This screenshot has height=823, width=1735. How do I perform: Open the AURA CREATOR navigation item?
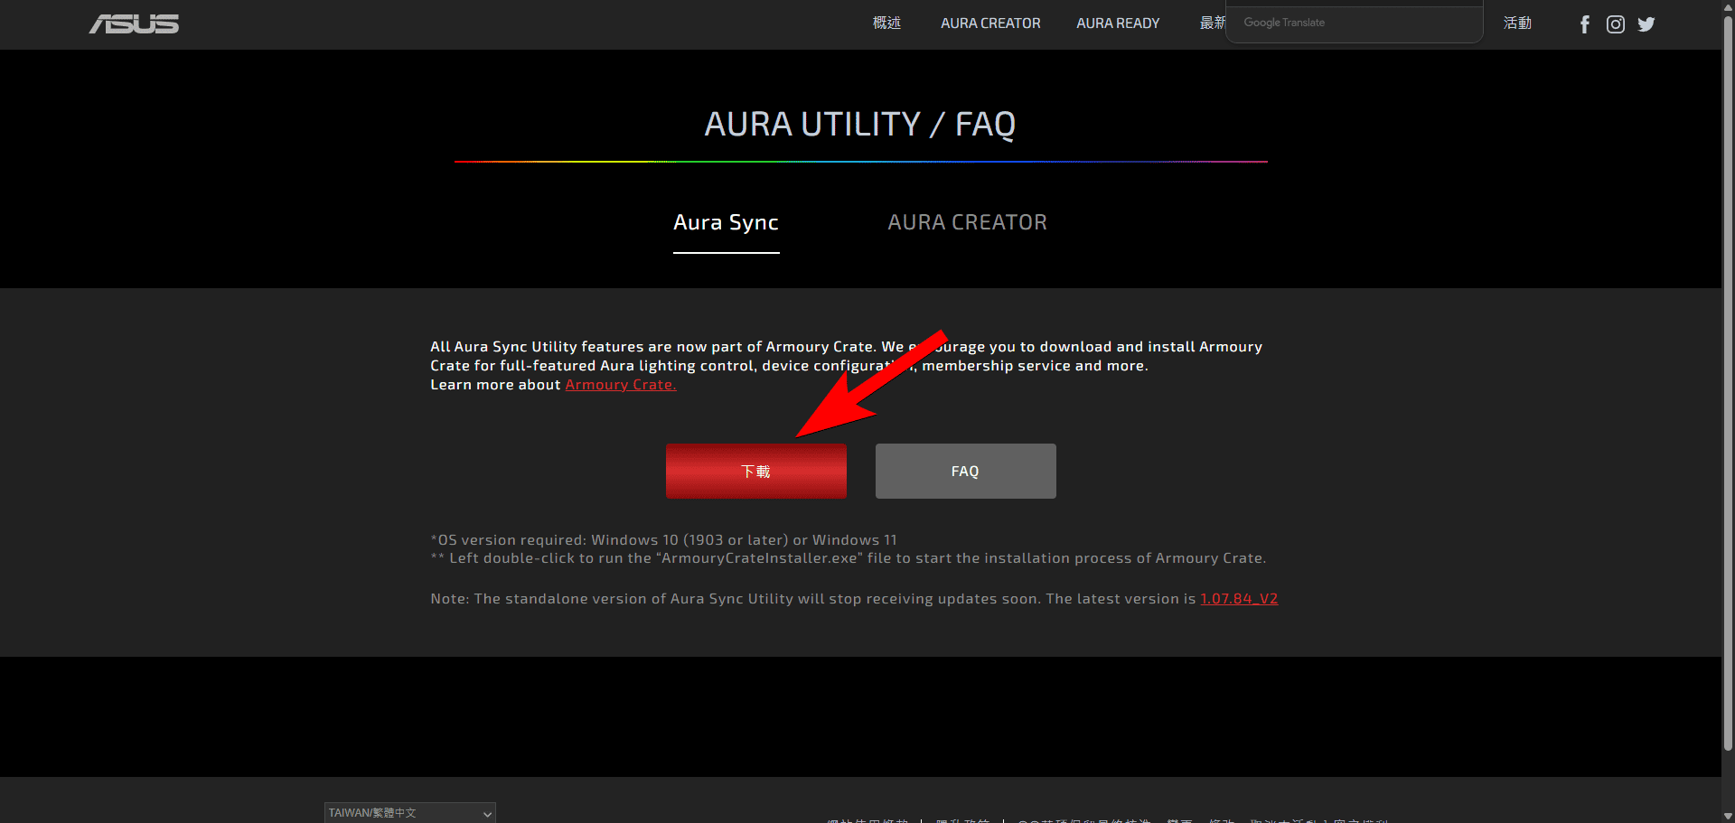tap(990, 23)
